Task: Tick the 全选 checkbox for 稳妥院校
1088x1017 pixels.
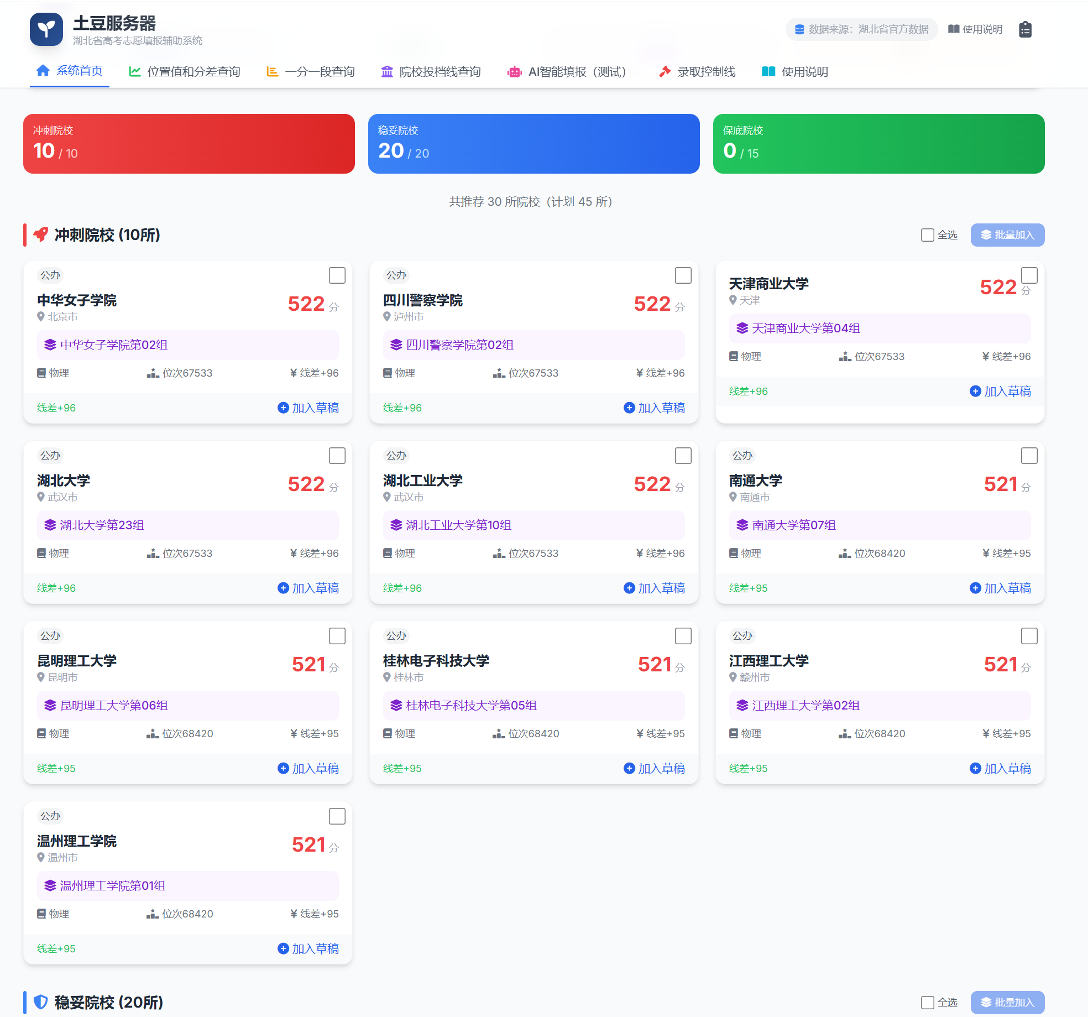Action: coord(928,1003)
